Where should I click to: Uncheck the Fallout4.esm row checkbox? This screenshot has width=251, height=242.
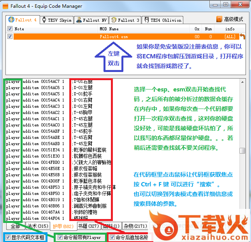click(10, 37)
